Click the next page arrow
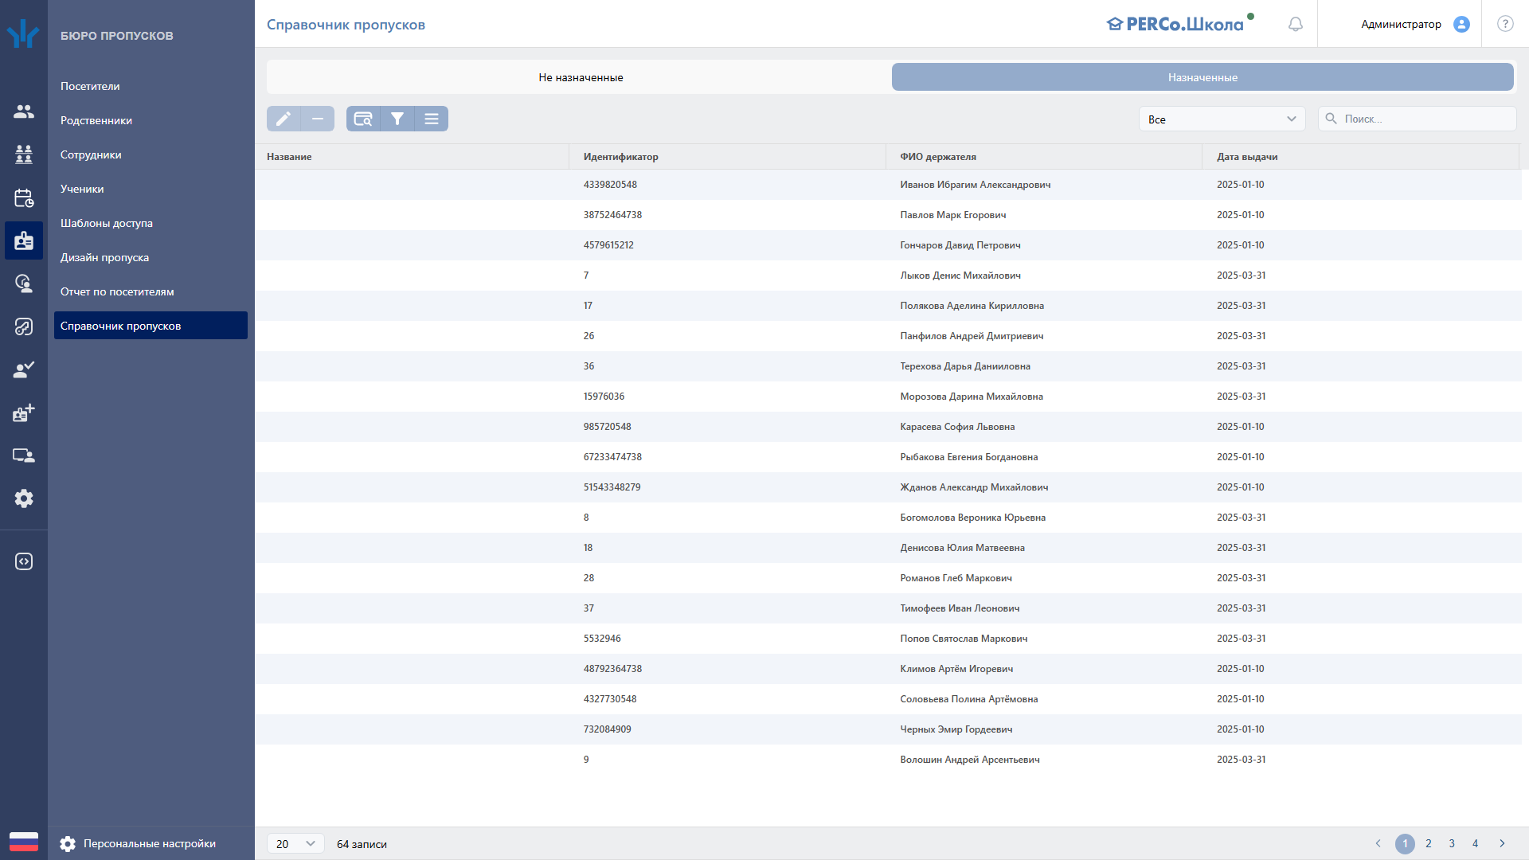The width and height of the screenshot is (1529, 860). pyautogui.click(x=1502, y=843)
